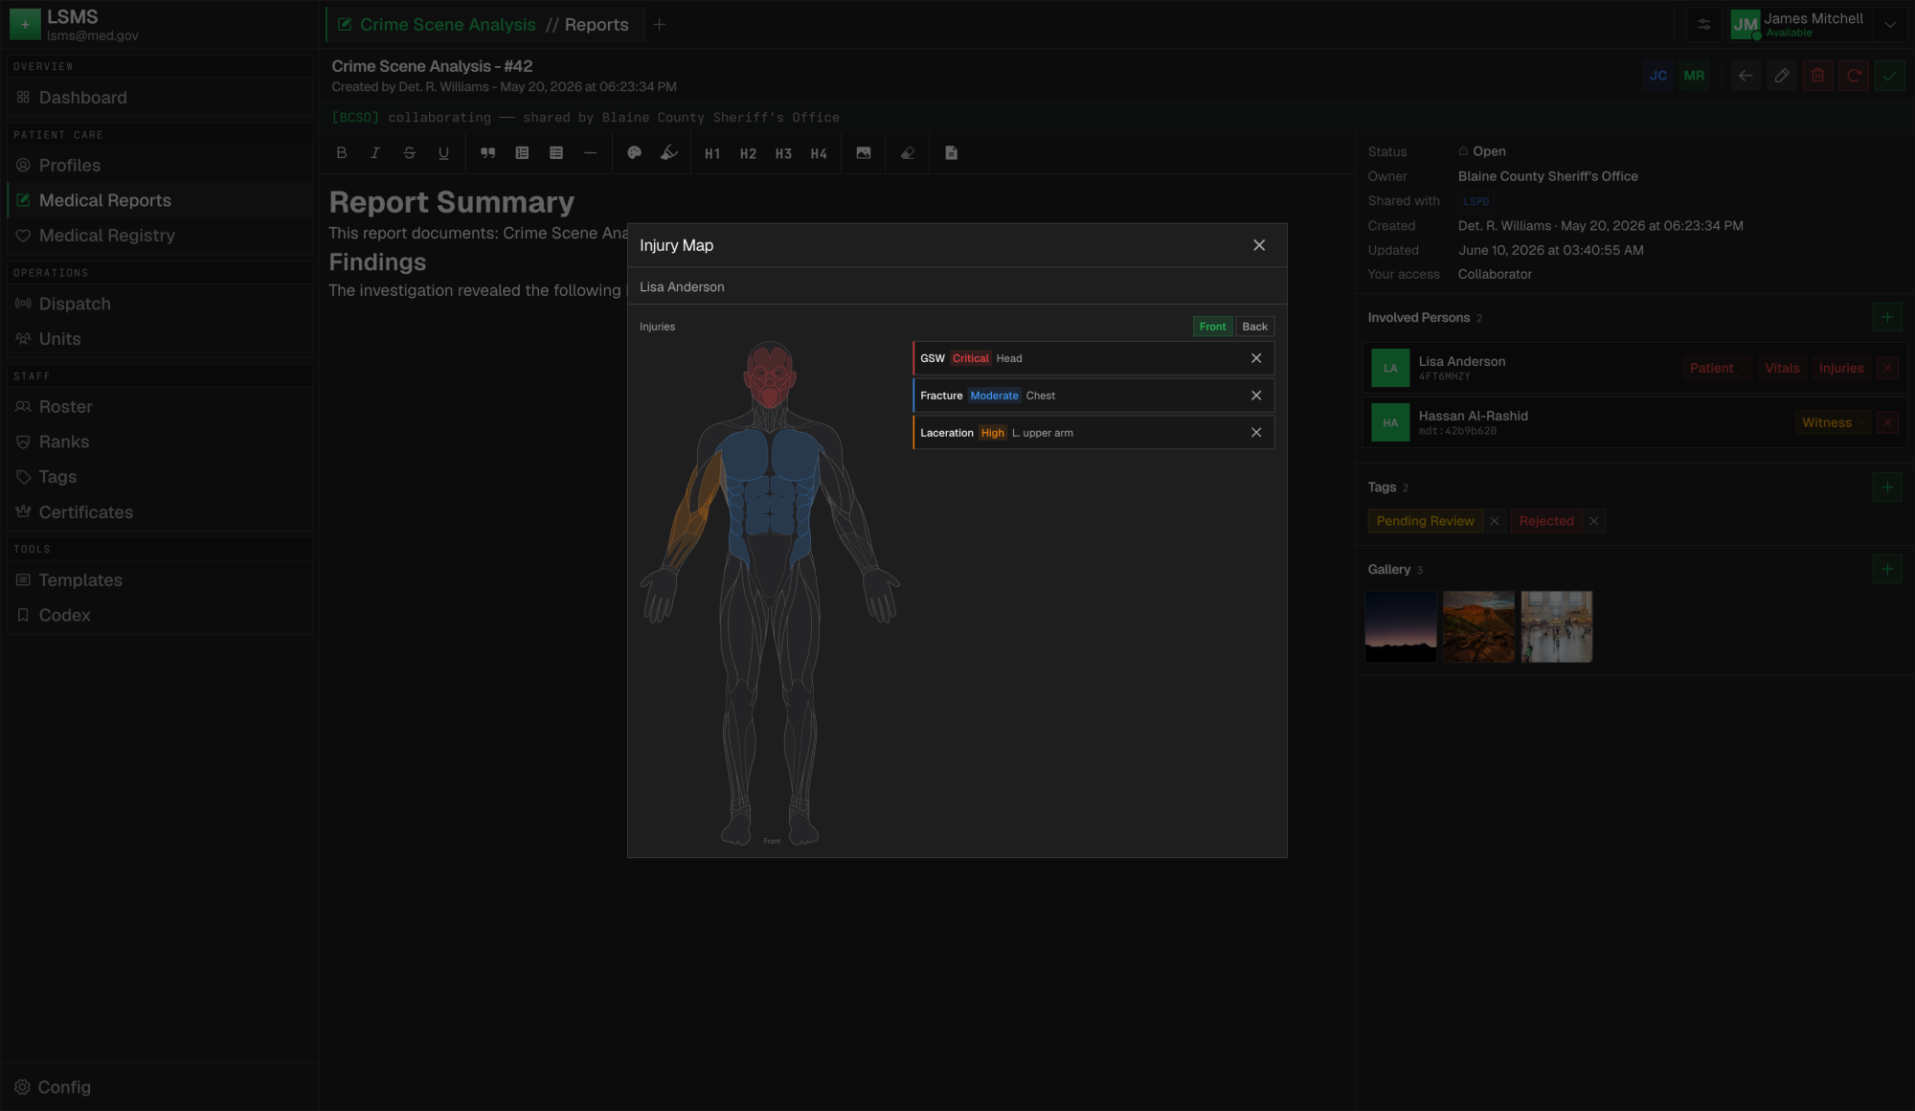The width and height of the screenshot is (1915, 1111).
Task: Remove the GSW Critical Head injury
Action: pos(1256,358)
